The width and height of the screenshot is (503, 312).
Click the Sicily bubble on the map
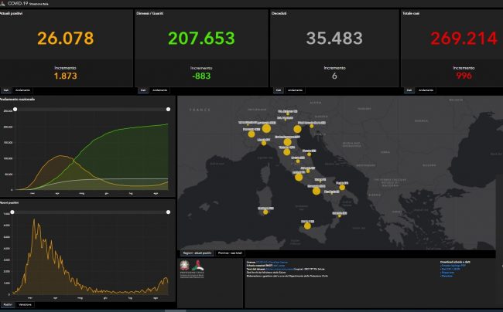[x=307, y=226]
